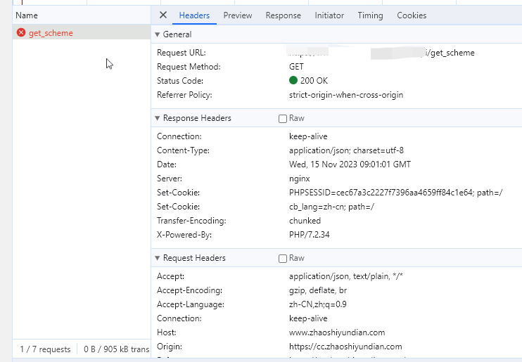Click strict-origin-when-cross-origin referrer policy value

[x=346, y=95]
